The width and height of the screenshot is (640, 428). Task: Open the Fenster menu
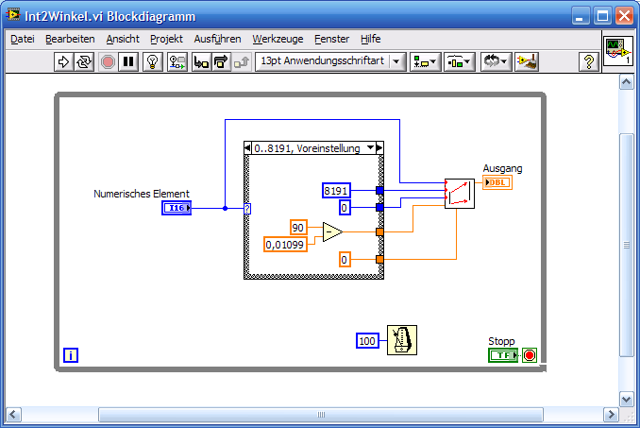332,39
